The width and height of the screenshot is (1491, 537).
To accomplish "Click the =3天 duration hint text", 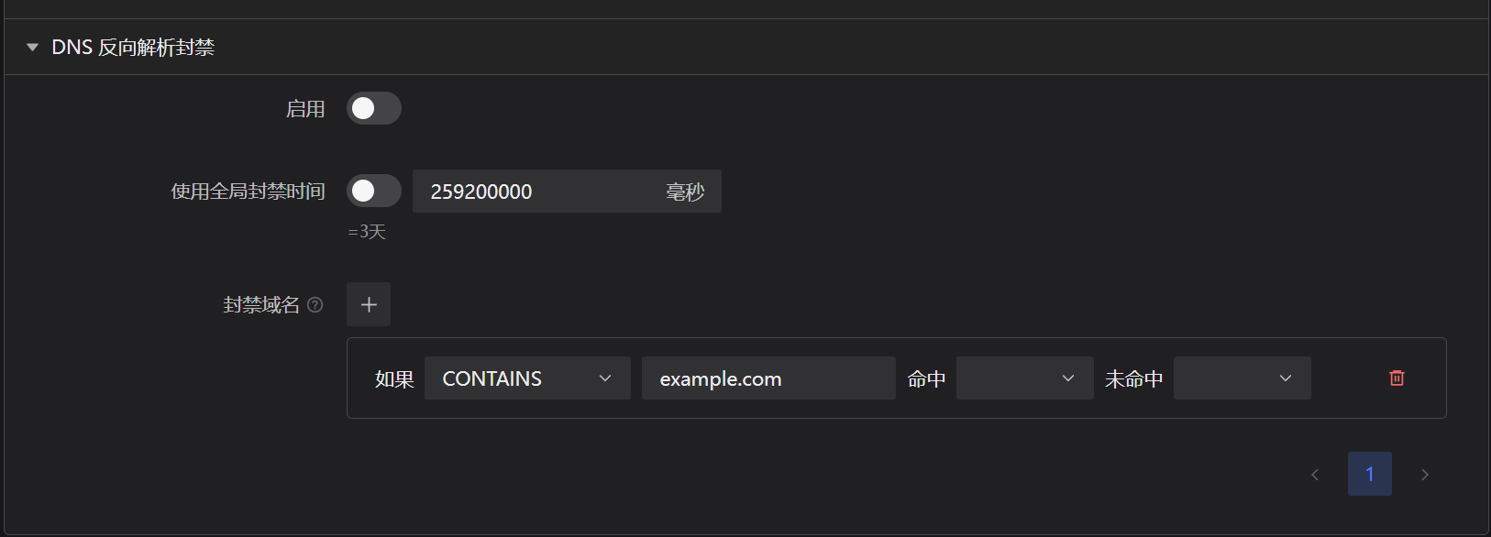I will (x=368, y=231).
